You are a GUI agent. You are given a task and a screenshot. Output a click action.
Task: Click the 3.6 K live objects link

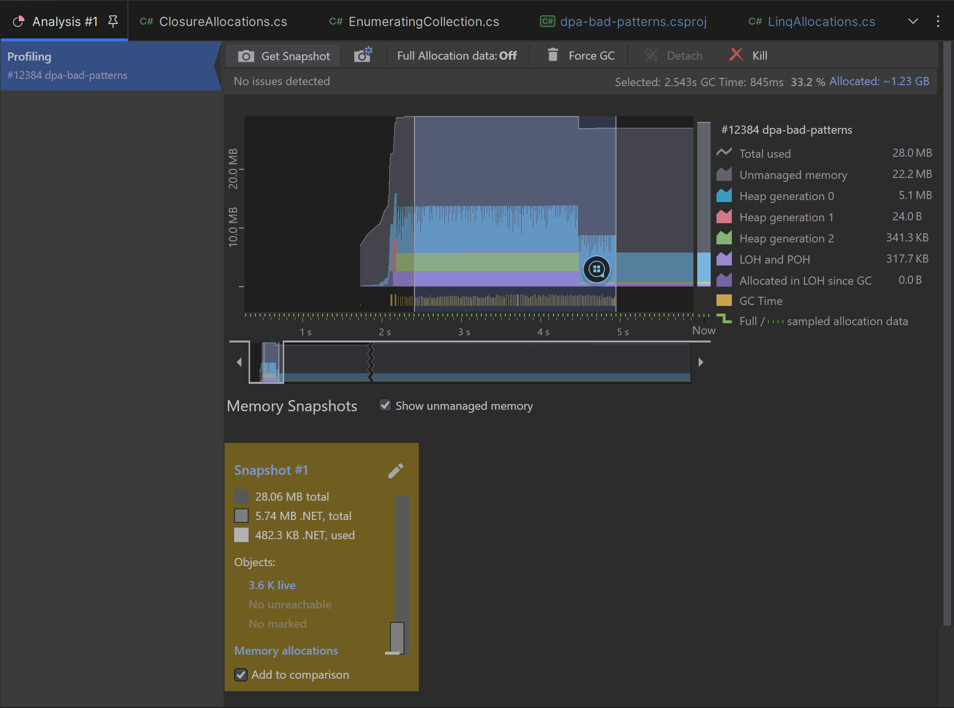click(272, 585)
